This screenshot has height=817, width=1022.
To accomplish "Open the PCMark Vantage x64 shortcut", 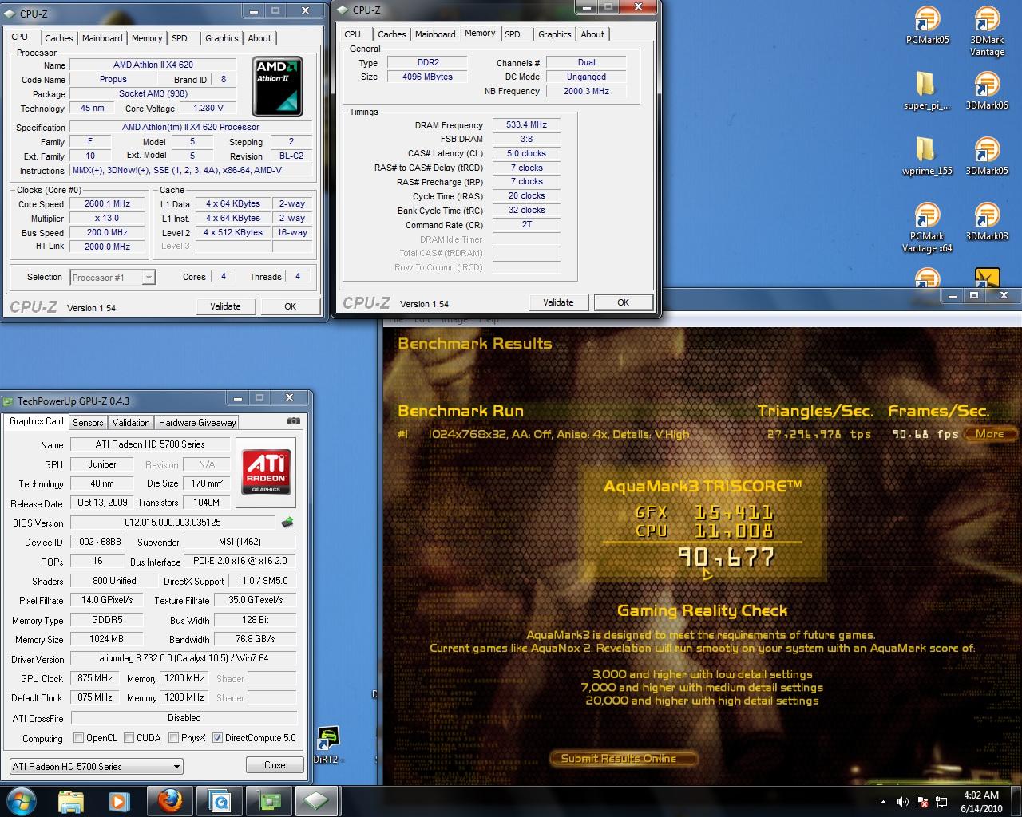I will pyautogui.click(x=927, y=228).
